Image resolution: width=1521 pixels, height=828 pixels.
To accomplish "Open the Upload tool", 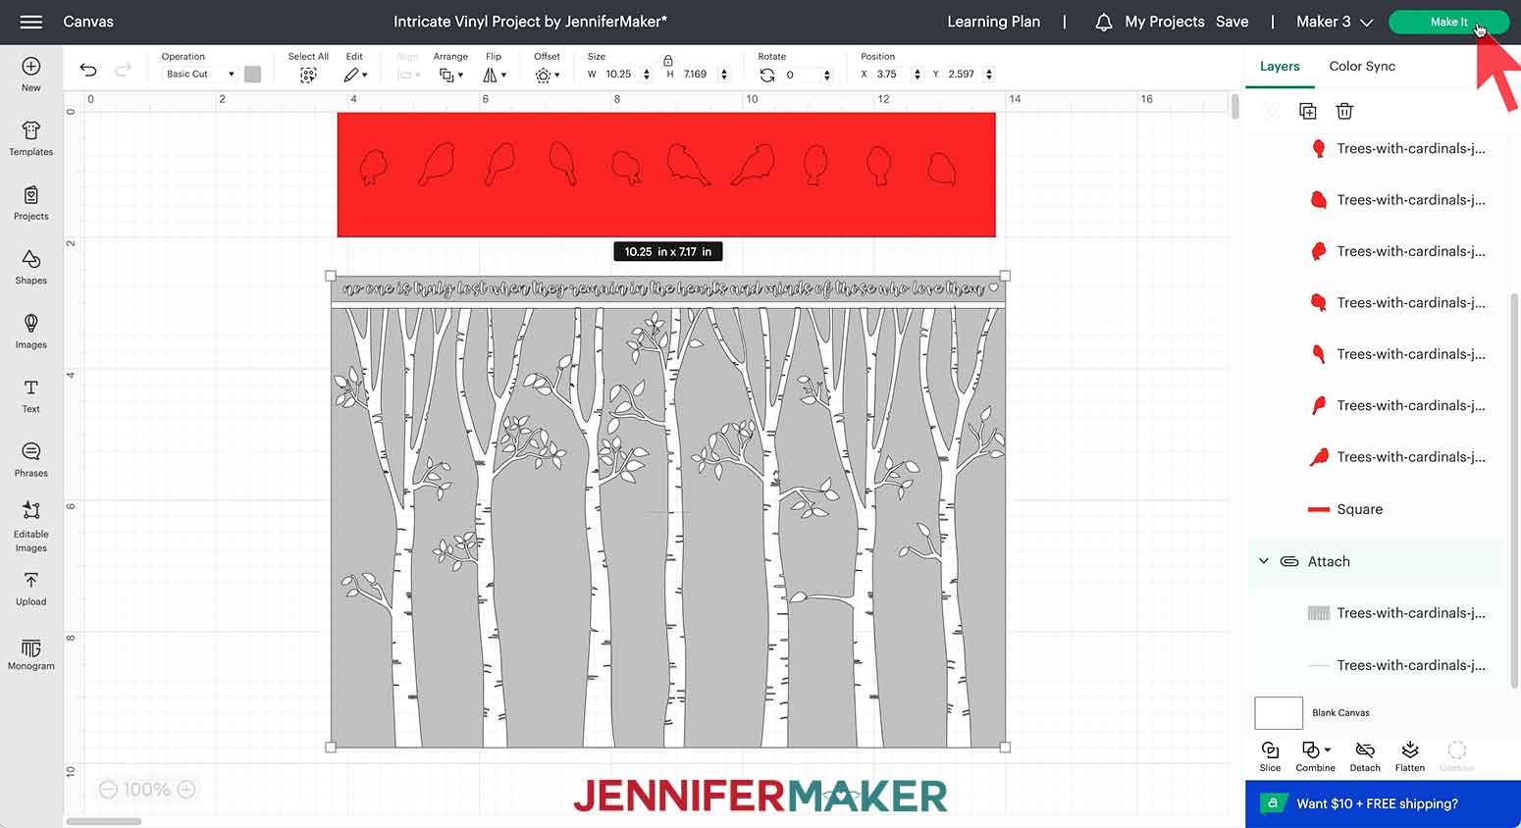I will coord(31,589).
